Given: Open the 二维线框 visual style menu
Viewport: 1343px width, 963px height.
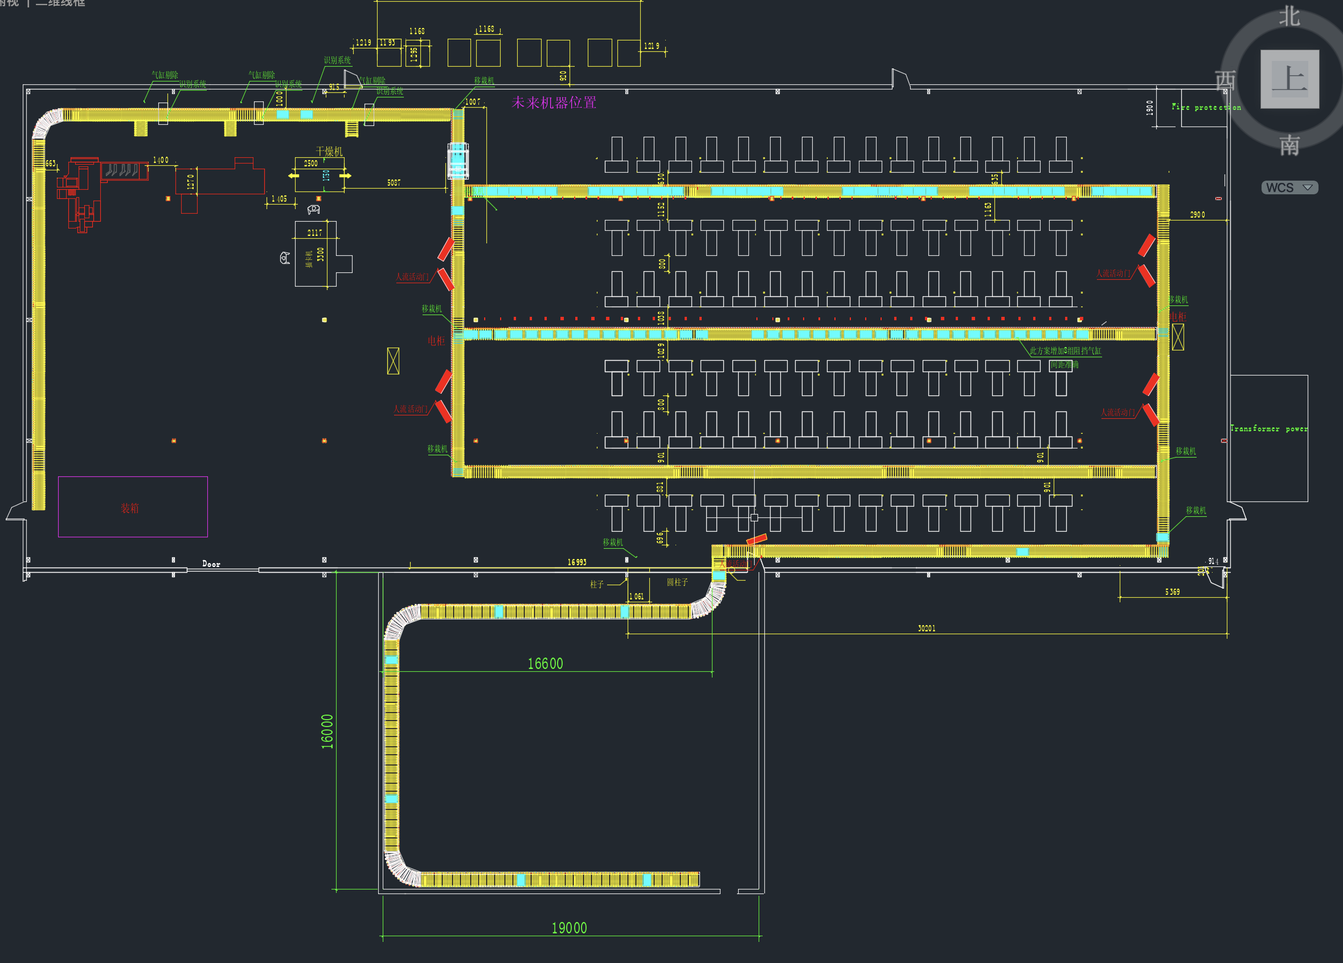Looking at the screenshot, I should [60, 3].
